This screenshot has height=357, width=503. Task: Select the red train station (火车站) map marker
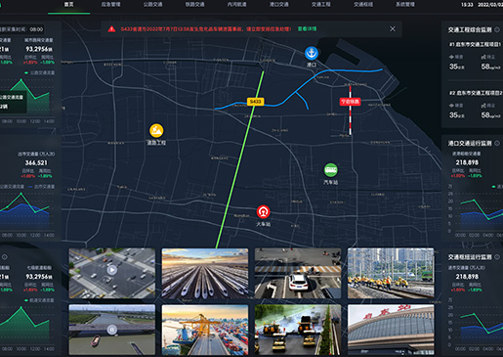tap(263, 211)
